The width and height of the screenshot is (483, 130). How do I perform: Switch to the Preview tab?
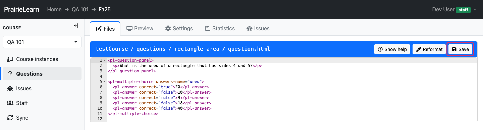(x=140, y=28)
